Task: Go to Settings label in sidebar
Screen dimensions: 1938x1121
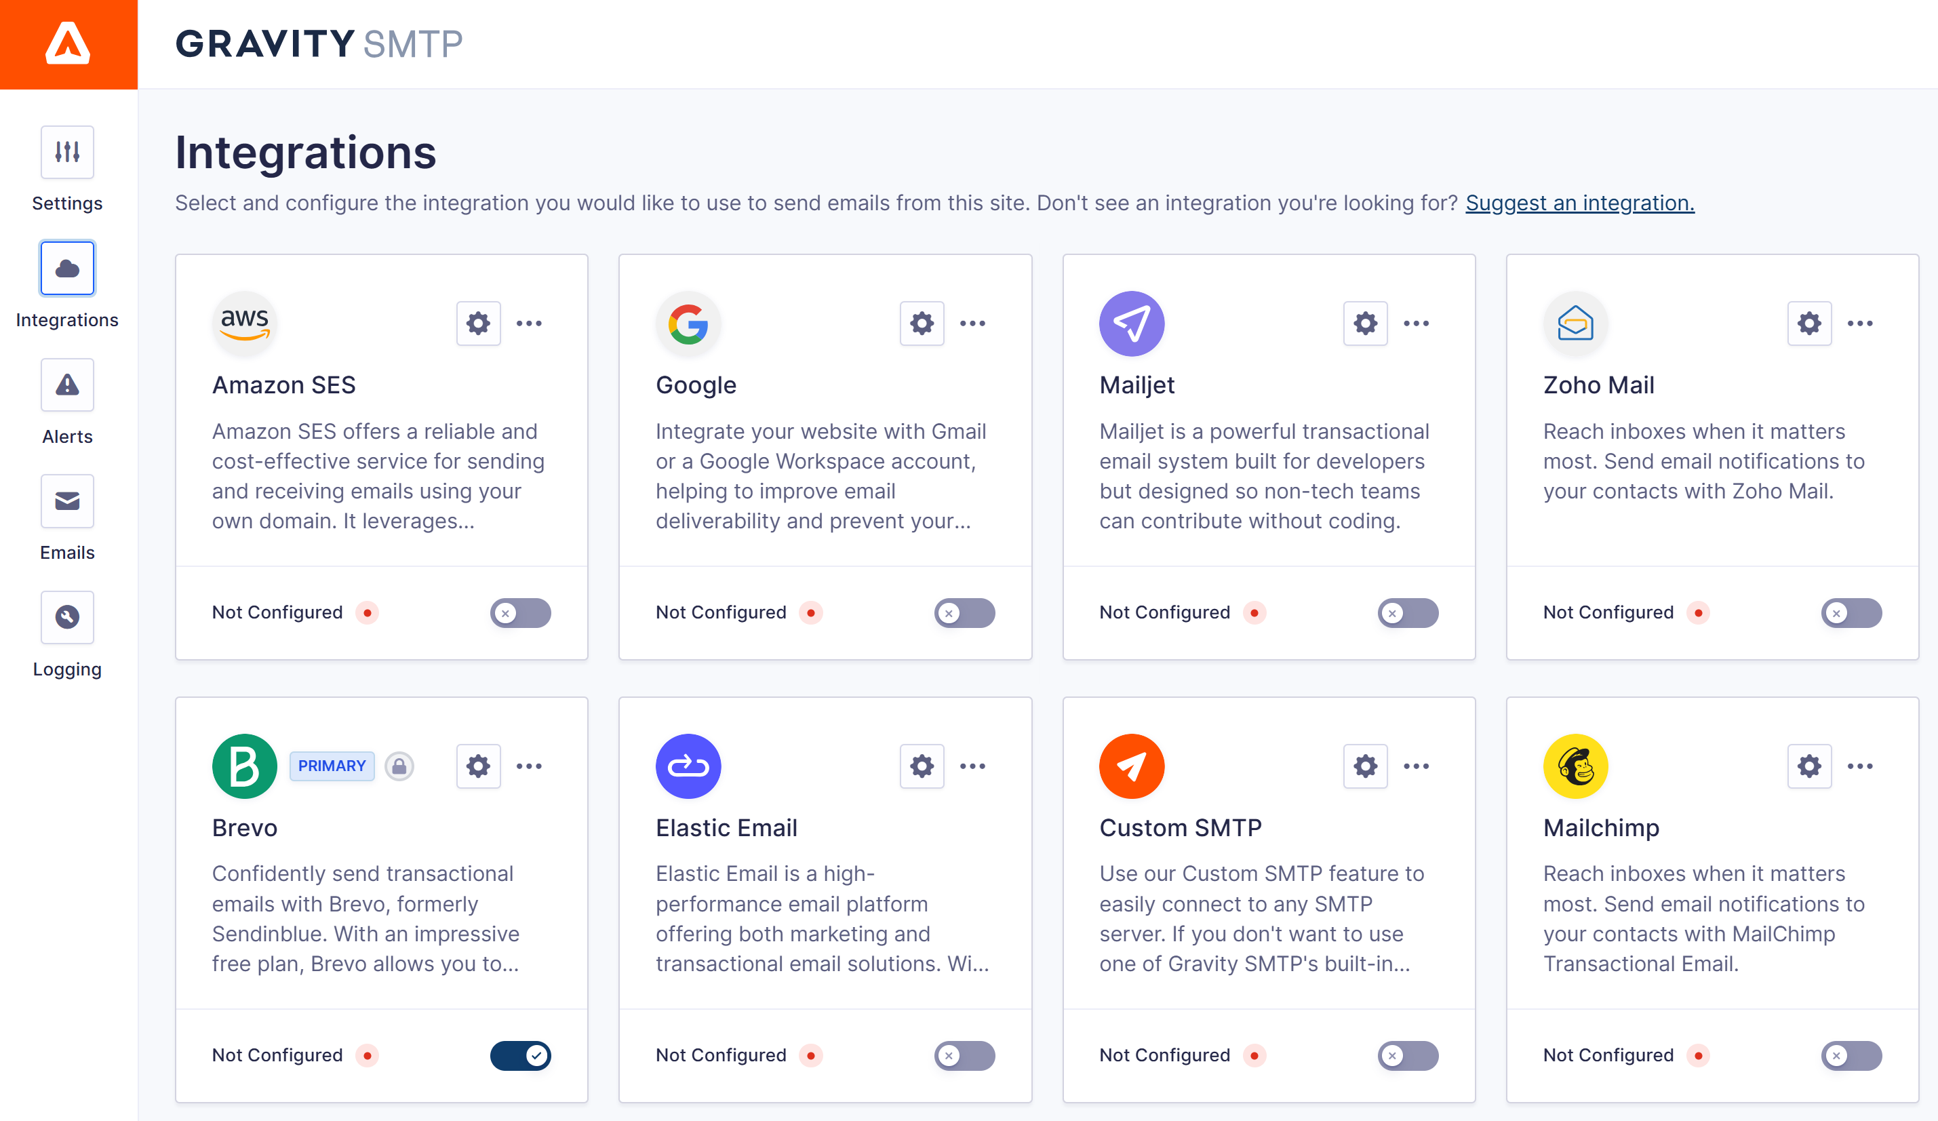Action: (x=68, y=203)
